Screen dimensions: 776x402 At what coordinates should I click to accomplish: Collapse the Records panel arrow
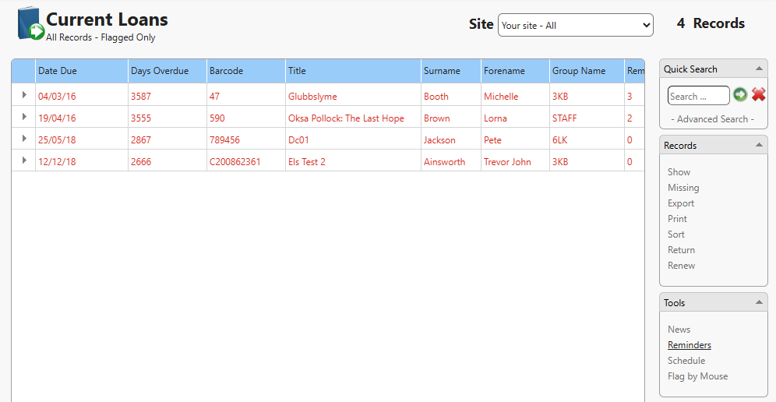(x=759, y=146)
